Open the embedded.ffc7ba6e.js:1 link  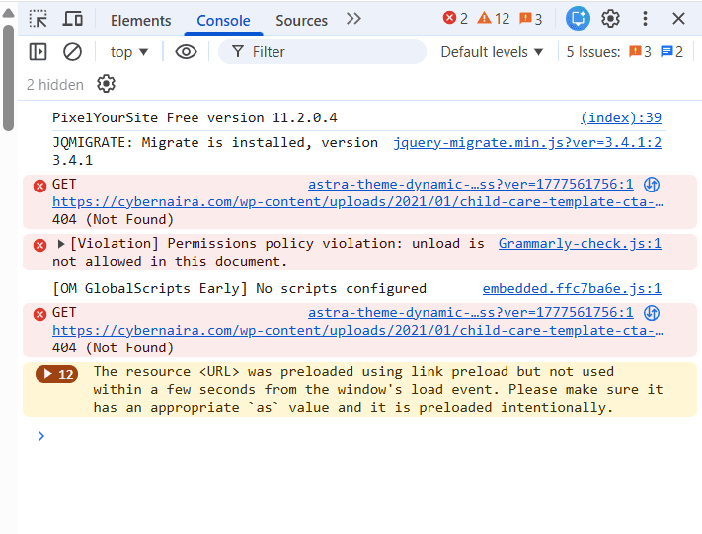click(x=572, y=288)
